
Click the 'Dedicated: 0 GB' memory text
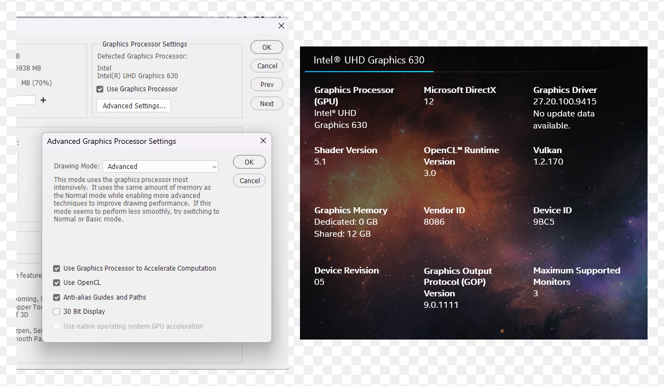(346, 221)
